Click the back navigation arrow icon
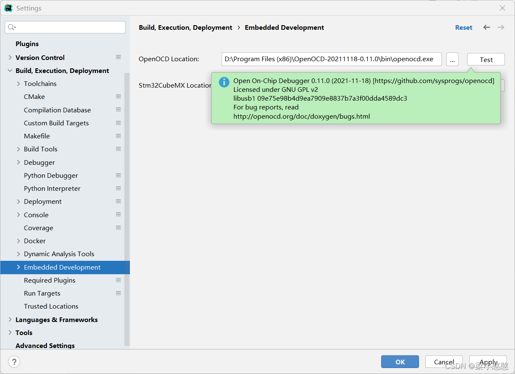515x374 pixels. click(487, 27)
